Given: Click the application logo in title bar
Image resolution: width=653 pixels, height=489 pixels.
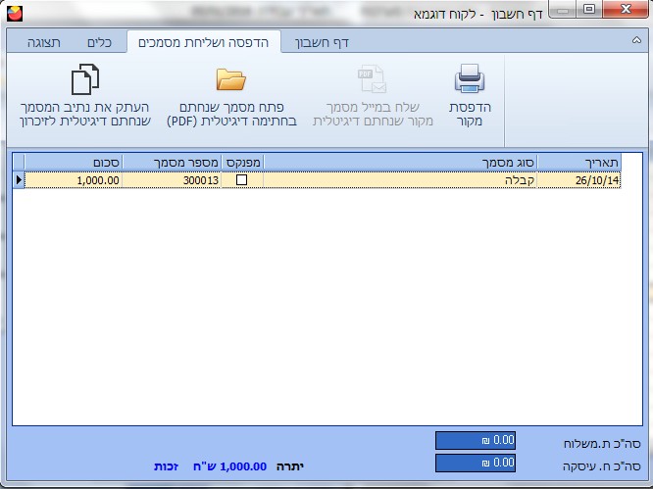Looking at the screenshot, I should 11,10.
